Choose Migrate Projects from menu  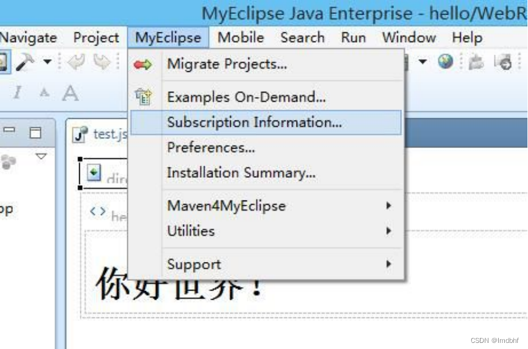(266, 64)
